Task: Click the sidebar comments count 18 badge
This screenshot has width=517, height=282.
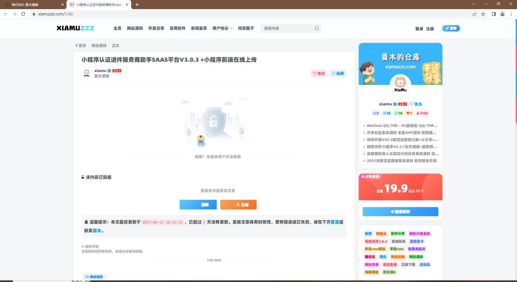Action: click(399, 113)
